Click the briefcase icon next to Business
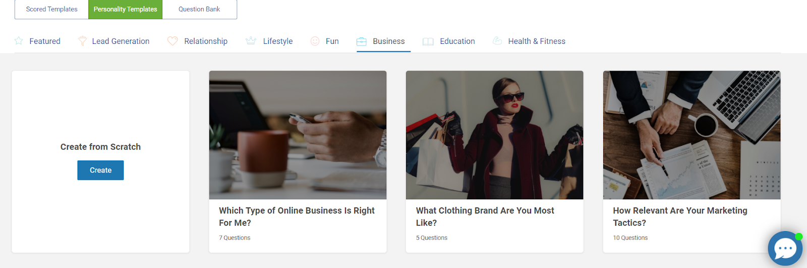The image size is (807, 268). 362,41
